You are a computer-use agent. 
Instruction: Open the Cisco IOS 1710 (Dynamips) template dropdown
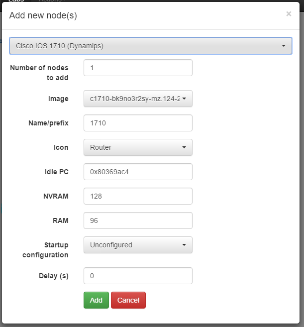pos(151,46)
